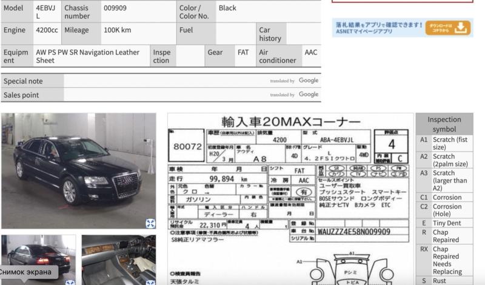Image resolution: width=485 pixels, height=285 pixels.
Task: Select the A1 Scratch (fist size) row
Action: tap(444, 143)
